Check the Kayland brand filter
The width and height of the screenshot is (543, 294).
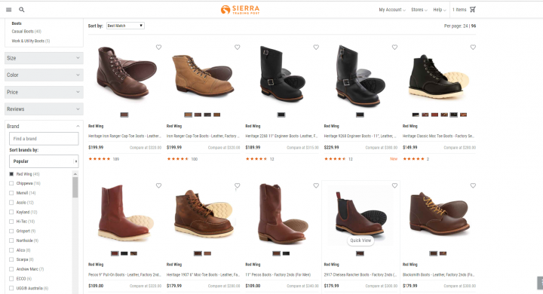coord(11,212)
